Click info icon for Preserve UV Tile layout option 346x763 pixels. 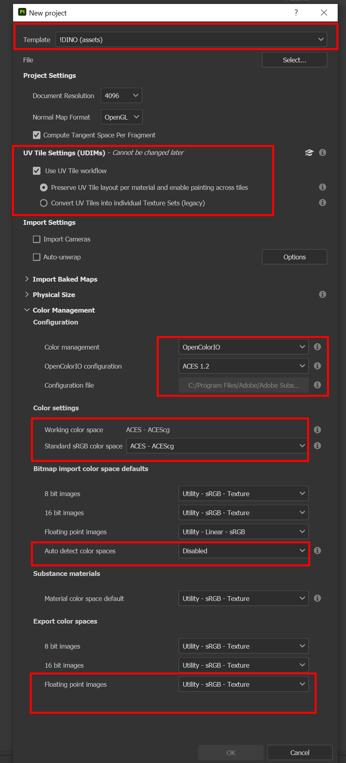pos(323,187)
